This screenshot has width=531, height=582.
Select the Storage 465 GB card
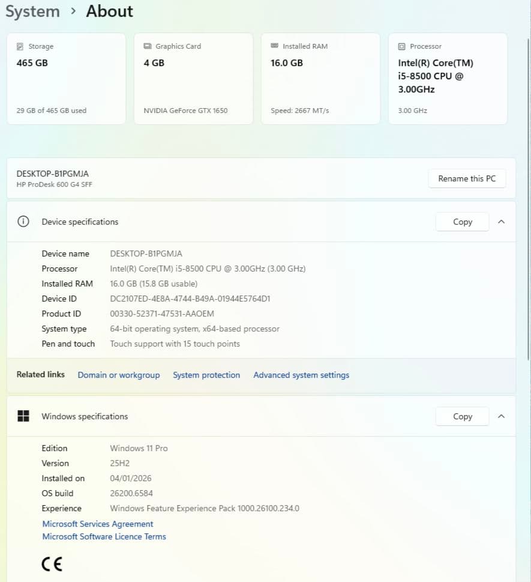(66, 79)
